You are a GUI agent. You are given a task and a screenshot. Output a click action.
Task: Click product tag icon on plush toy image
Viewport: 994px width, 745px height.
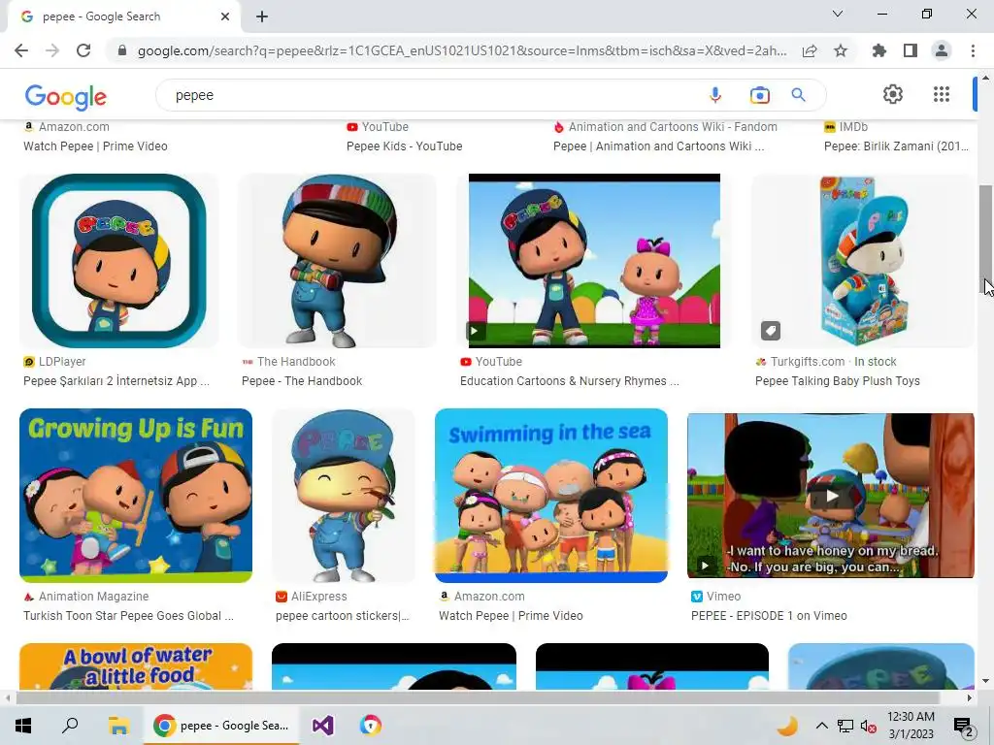pyautogui.click(x=770, y=331)
